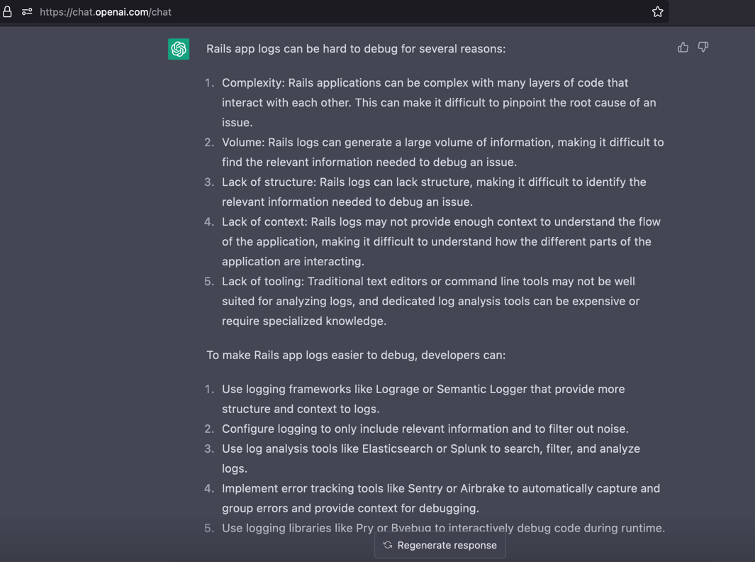Click the "Configure logging" suggestion text

pyautogui.click(x=425, y=429)
